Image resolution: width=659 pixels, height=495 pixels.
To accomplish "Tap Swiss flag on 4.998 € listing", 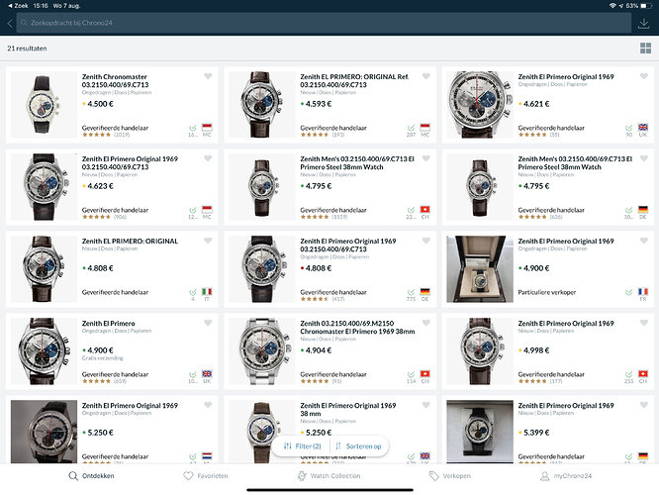I will [x=643, y=374].
